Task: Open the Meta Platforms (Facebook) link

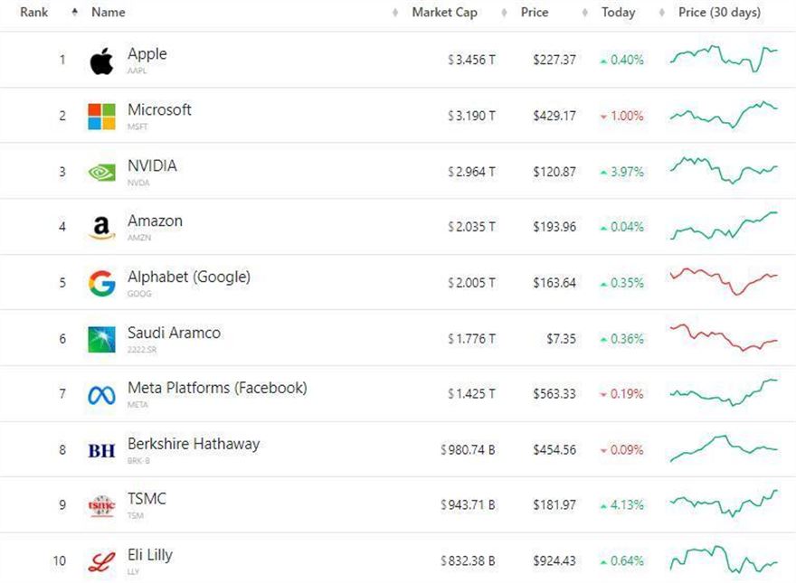Action: (217, 388)
